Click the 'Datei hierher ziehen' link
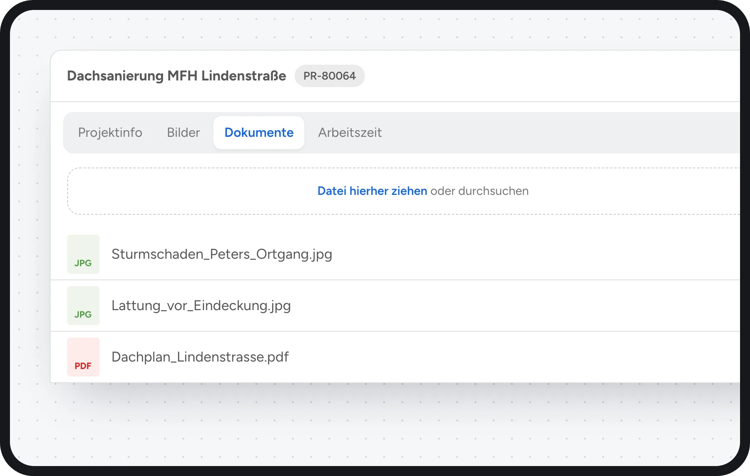Screen dimensions: 750x476 (372, 191)
